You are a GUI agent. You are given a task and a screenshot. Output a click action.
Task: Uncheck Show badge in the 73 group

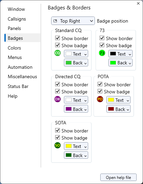(102, 45)
